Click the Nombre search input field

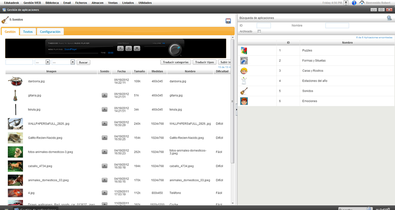(337, 25)
